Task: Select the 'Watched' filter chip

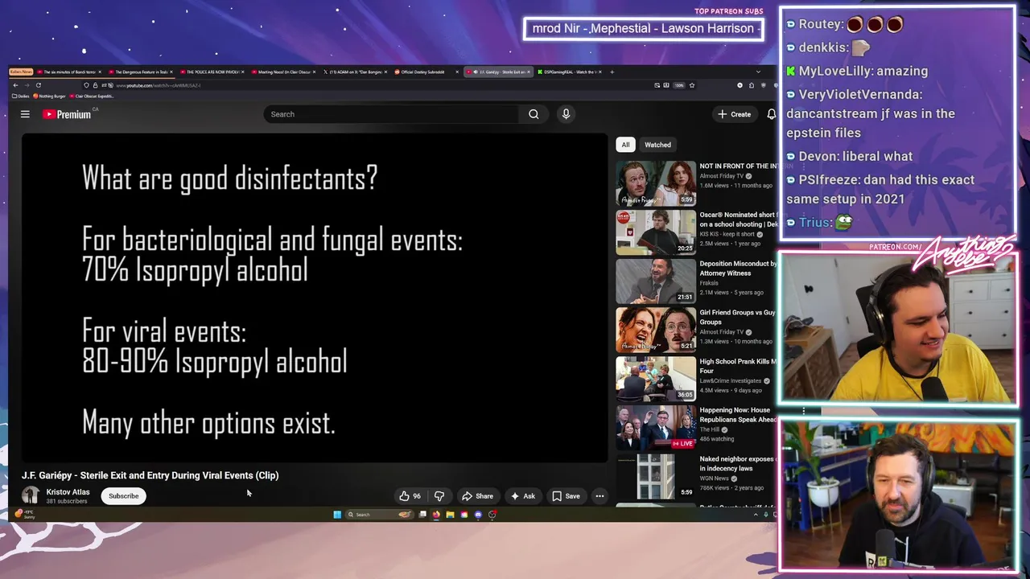Action: 657,145
